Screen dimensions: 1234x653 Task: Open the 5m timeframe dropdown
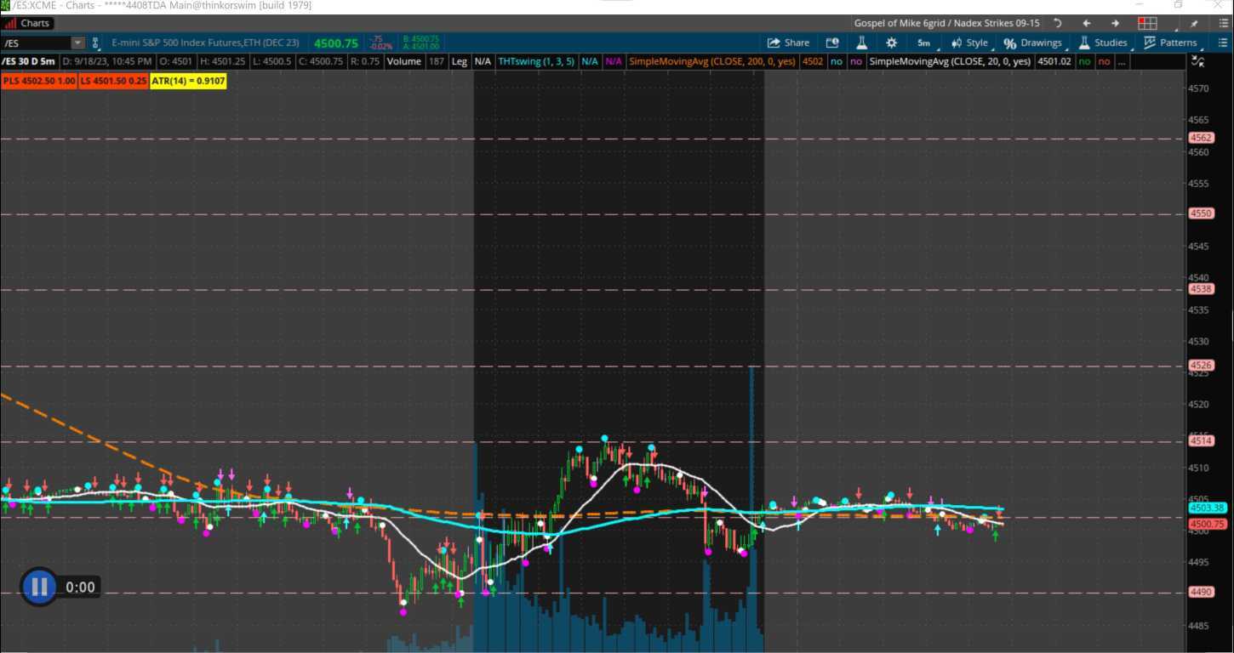923,43
